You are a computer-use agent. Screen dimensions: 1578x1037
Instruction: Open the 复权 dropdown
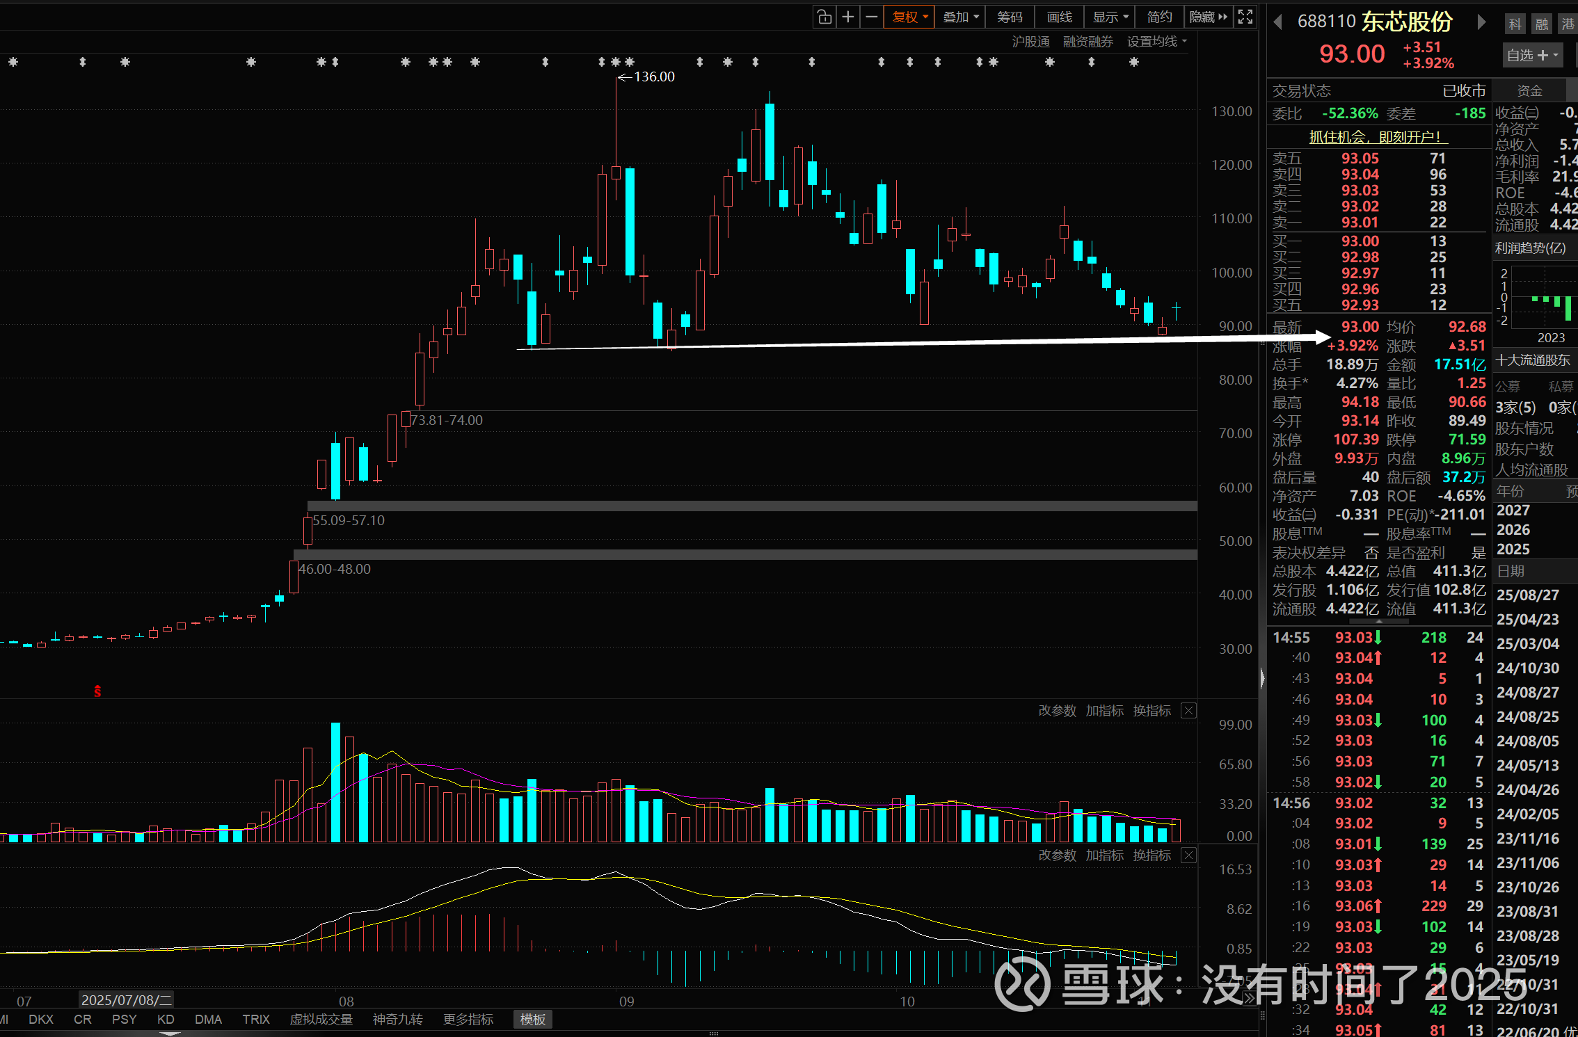coord(909,17)
